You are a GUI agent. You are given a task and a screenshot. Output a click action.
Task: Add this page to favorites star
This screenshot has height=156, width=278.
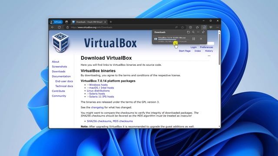coord(182,27)
